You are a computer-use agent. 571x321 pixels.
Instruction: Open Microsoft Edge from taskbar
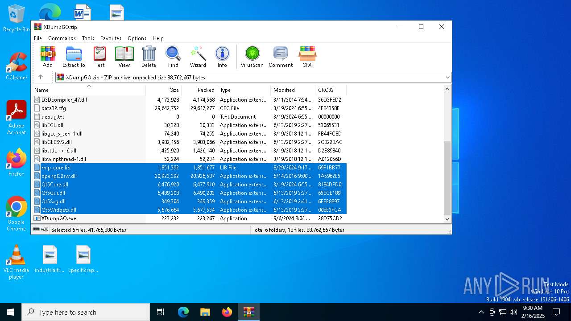(x=183, y=312)
